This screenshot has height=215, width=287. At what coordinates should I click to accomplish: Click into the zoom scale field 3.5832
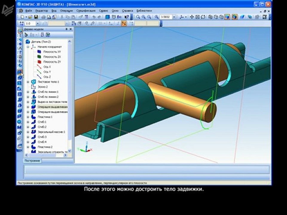tap(166, 17)
